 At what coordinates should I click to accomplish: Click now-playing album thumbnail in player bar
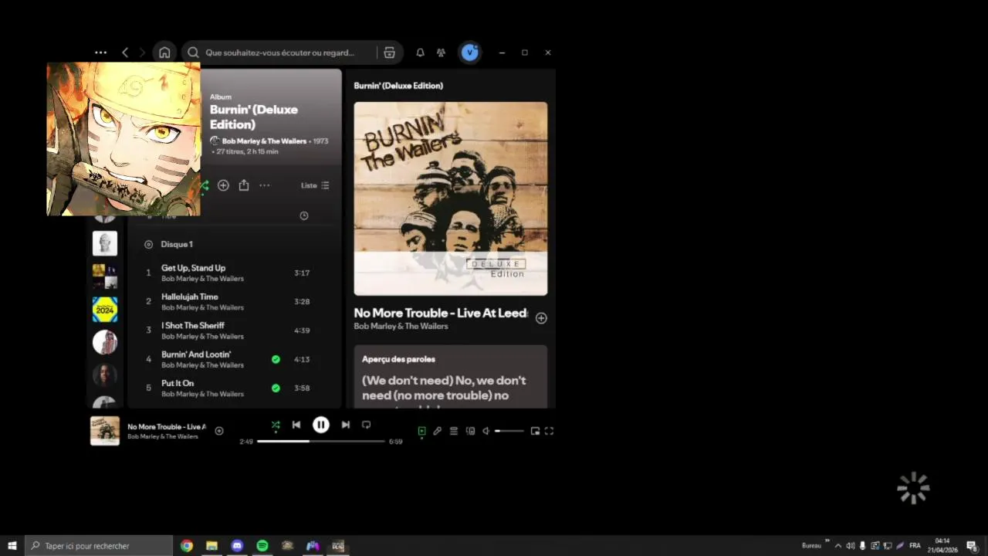click(x=105, y=431)
